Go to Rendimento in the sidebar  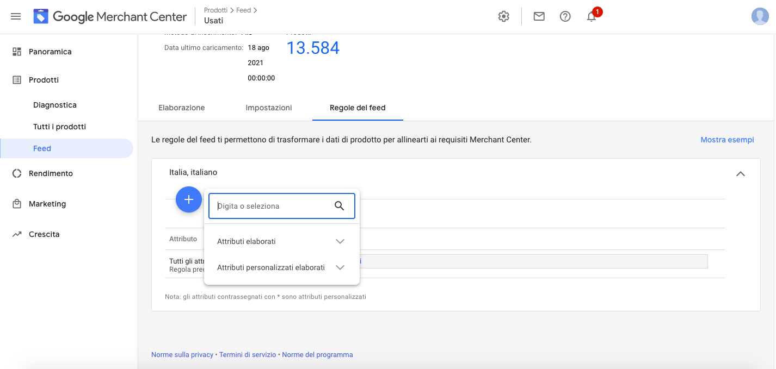51,173
